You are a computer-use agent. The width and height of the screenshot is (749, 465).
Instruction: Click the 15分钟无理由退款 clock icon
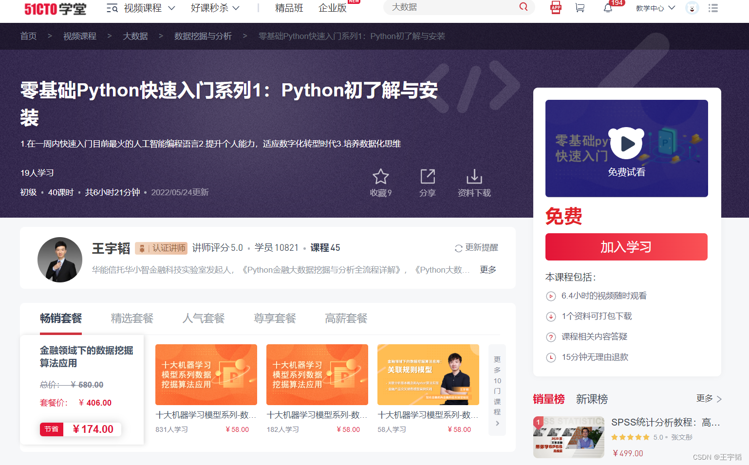point(551,357)
